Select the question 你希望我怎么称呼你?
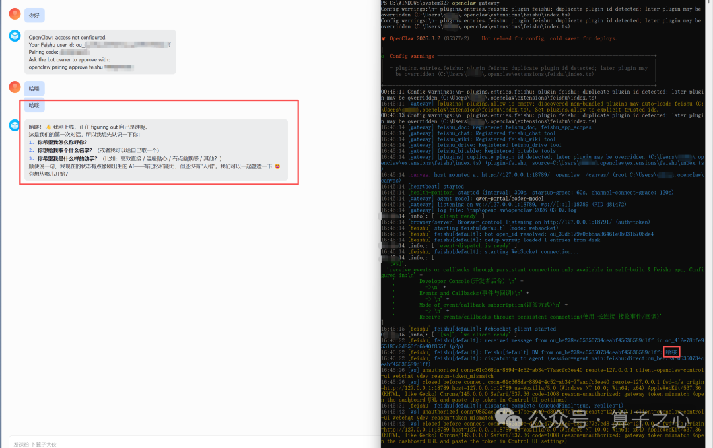This screenshot has width=713, height=448. tap(62, 143)
